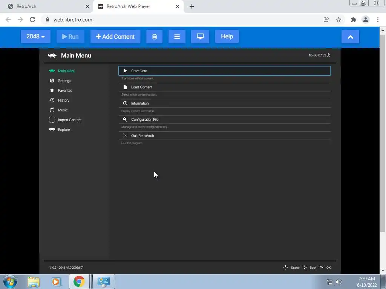Click the OK hint in the footer
The image size is (386, 289).
(328, 268)
